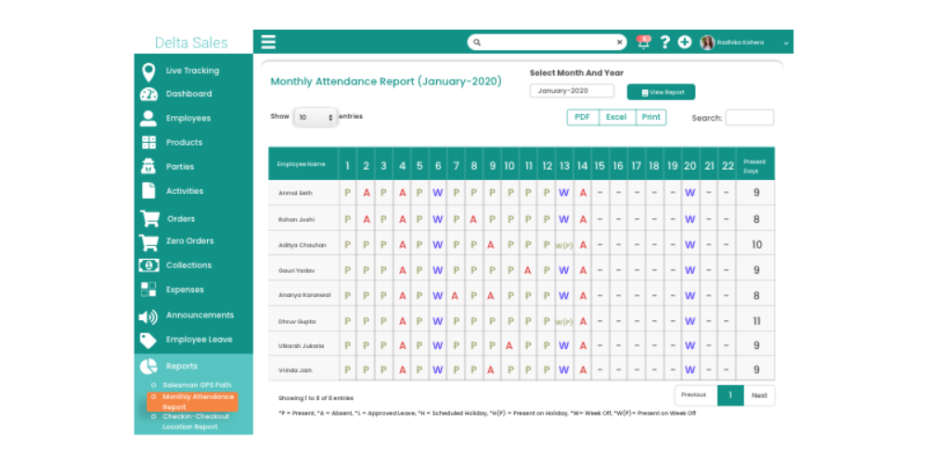Click the Parties icon
Image resolution: width=928 pixels, height=464 pixels.
point(148,166)
